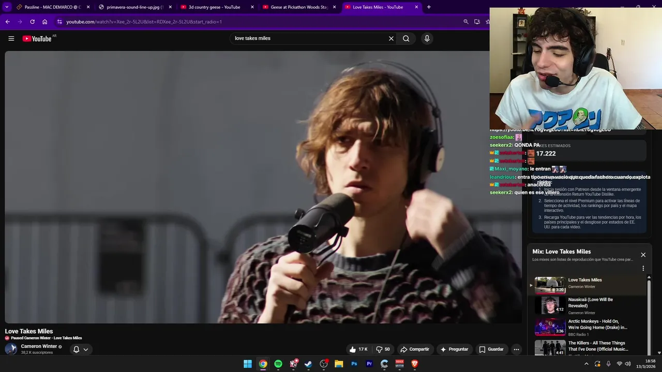Expand subscription notification options chevron

pyautogui.click(x=86, y=349)
